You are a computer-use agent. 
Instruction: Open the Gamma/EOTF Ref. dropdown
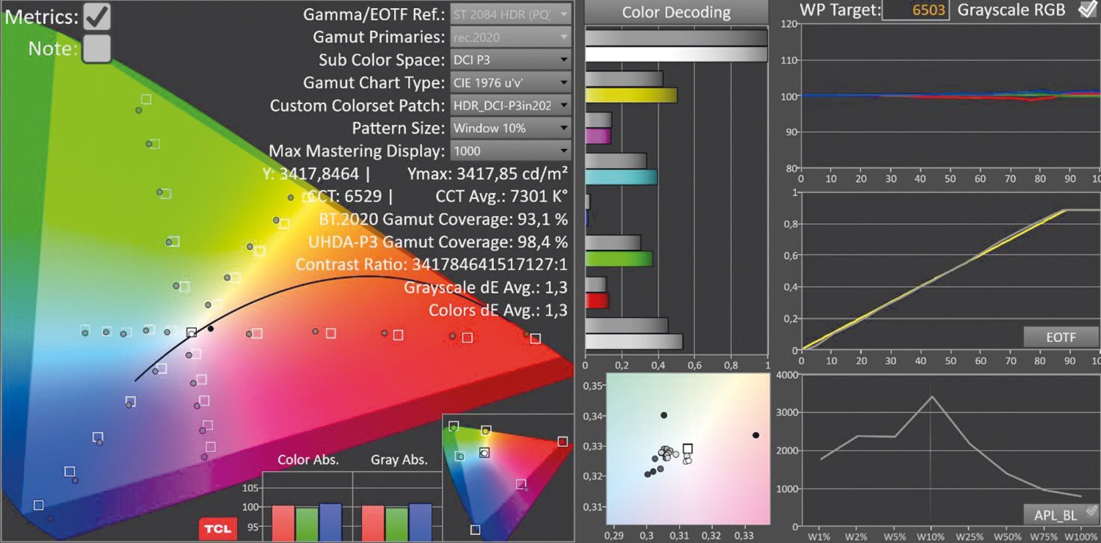(511, 14)
